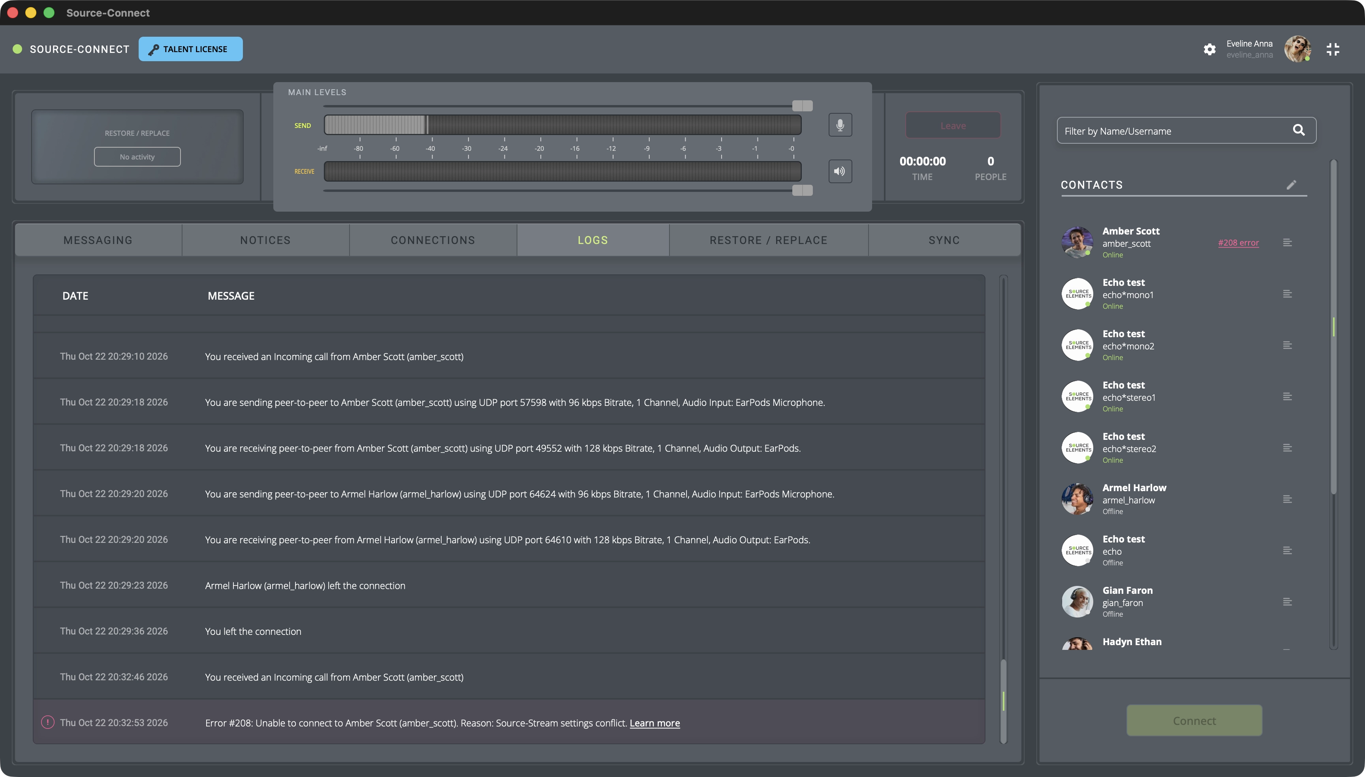Select the echo*mono1 Source Elements logo
1365x777 pixels.
pyautogui.click(x=1077, y=293)
